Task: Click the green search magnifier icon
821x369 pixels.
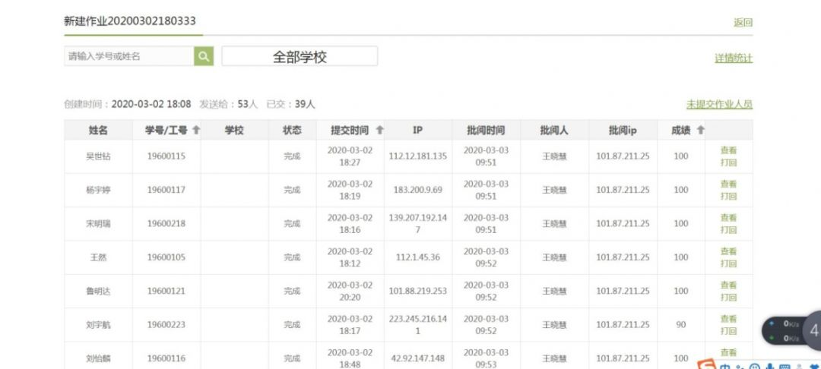Action: pyautogui.click(x=204, y=56)
